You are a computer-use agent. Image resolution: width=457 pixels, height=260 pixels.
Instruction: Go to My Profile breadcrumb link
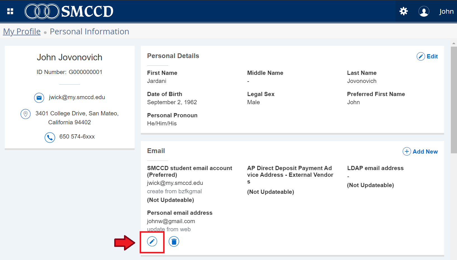[22, 32]
